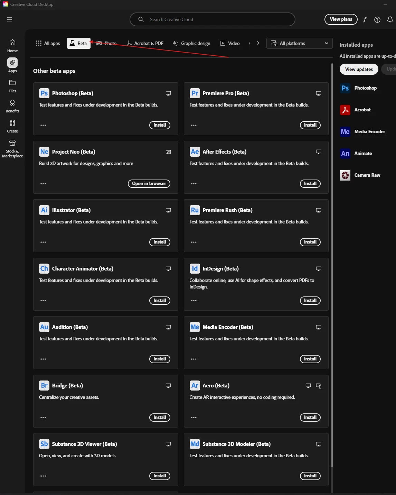This screenshot has width=396, height=495.
Task: Open installed Photoshop from the panel
Action: point(359,88)
